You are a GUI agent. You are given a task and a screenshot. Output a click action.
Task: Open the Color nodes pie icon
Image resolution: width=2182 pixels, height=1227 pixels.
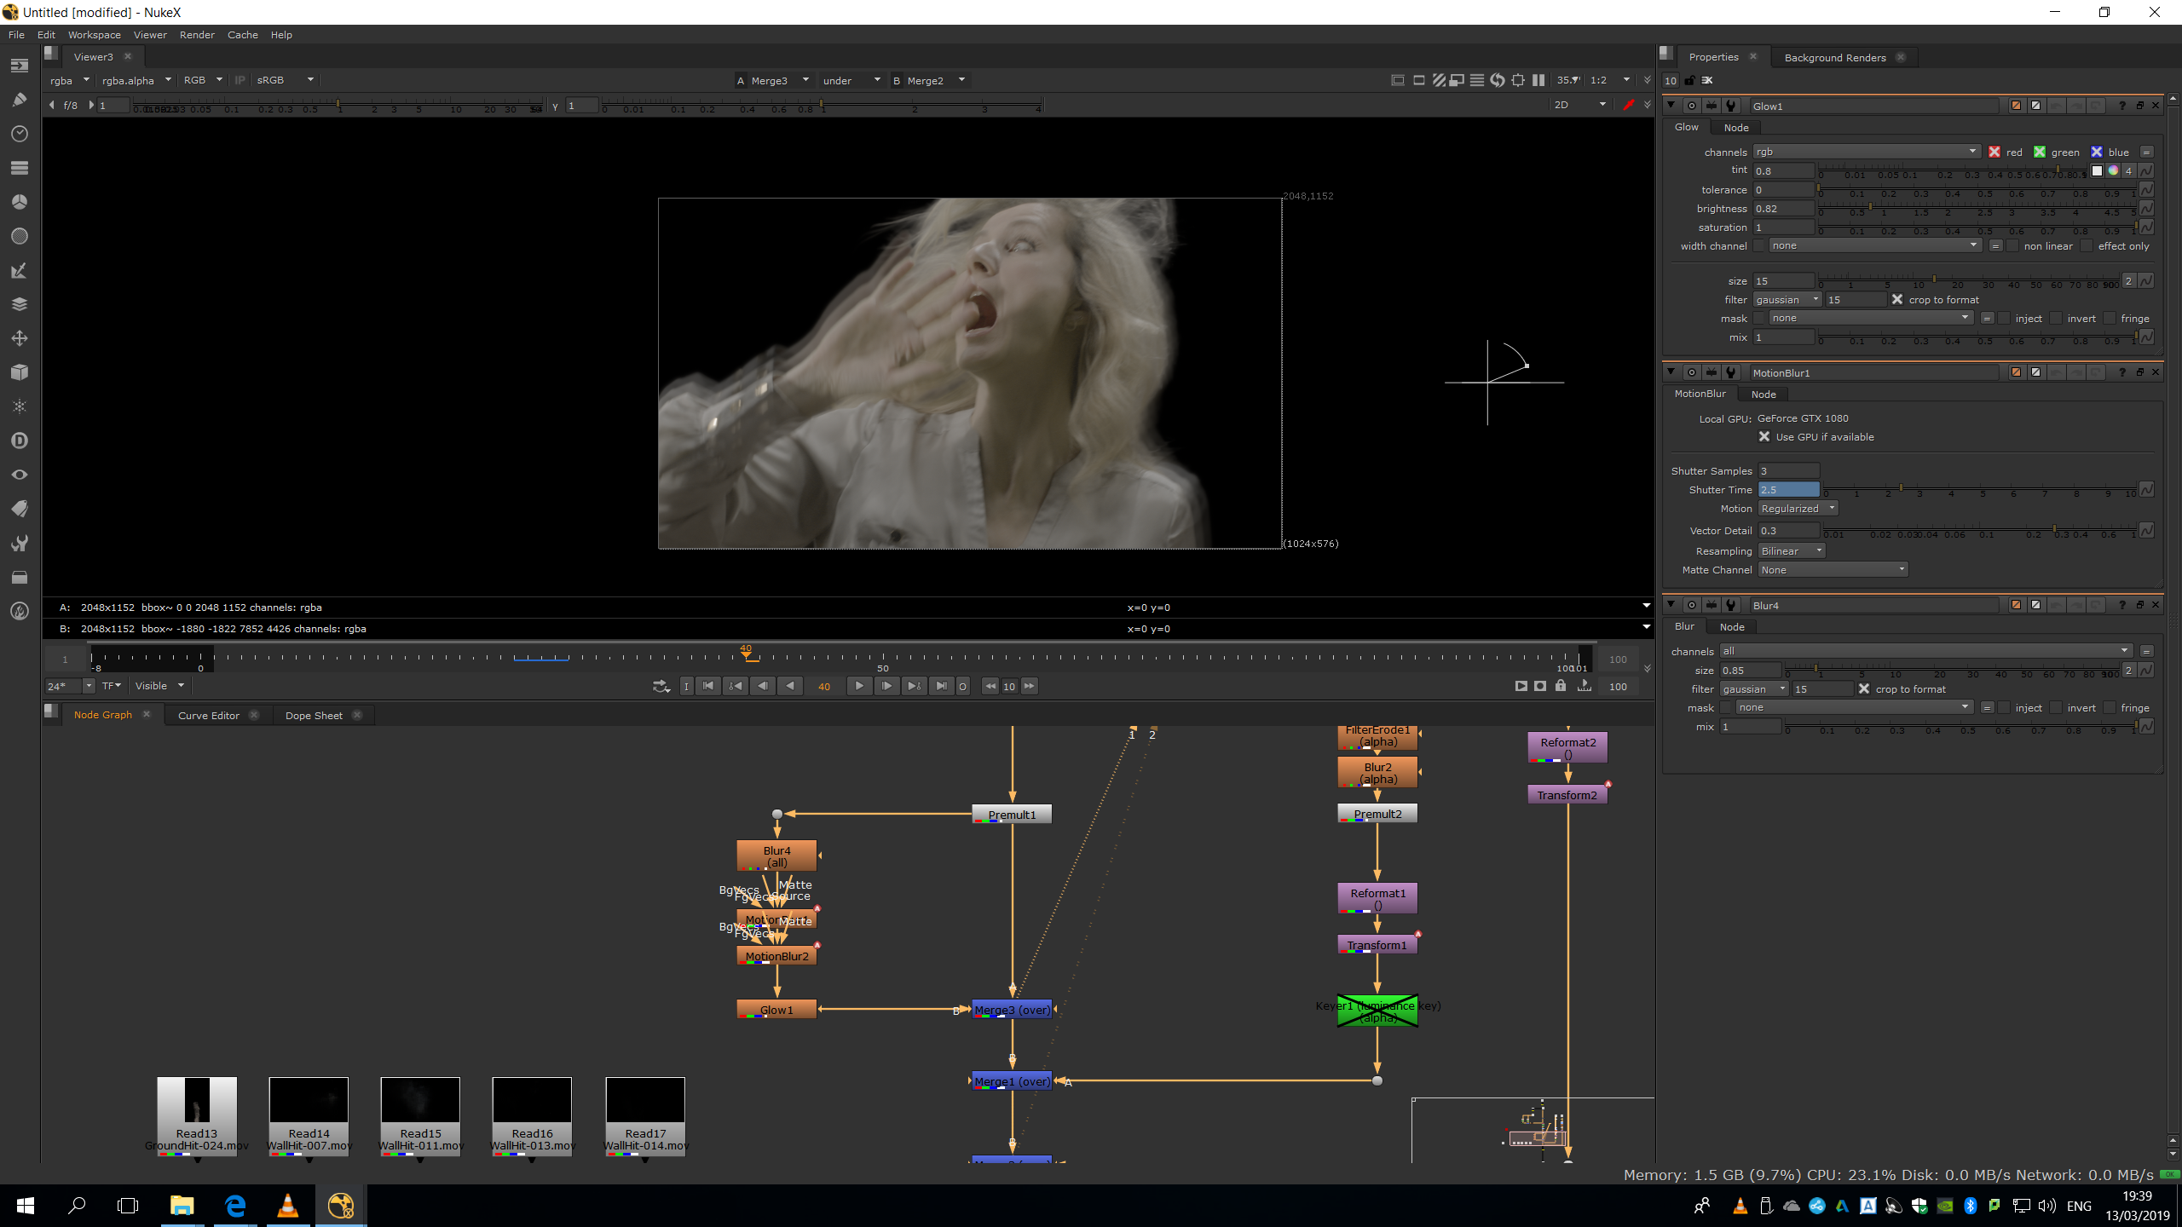pos(19,202)
